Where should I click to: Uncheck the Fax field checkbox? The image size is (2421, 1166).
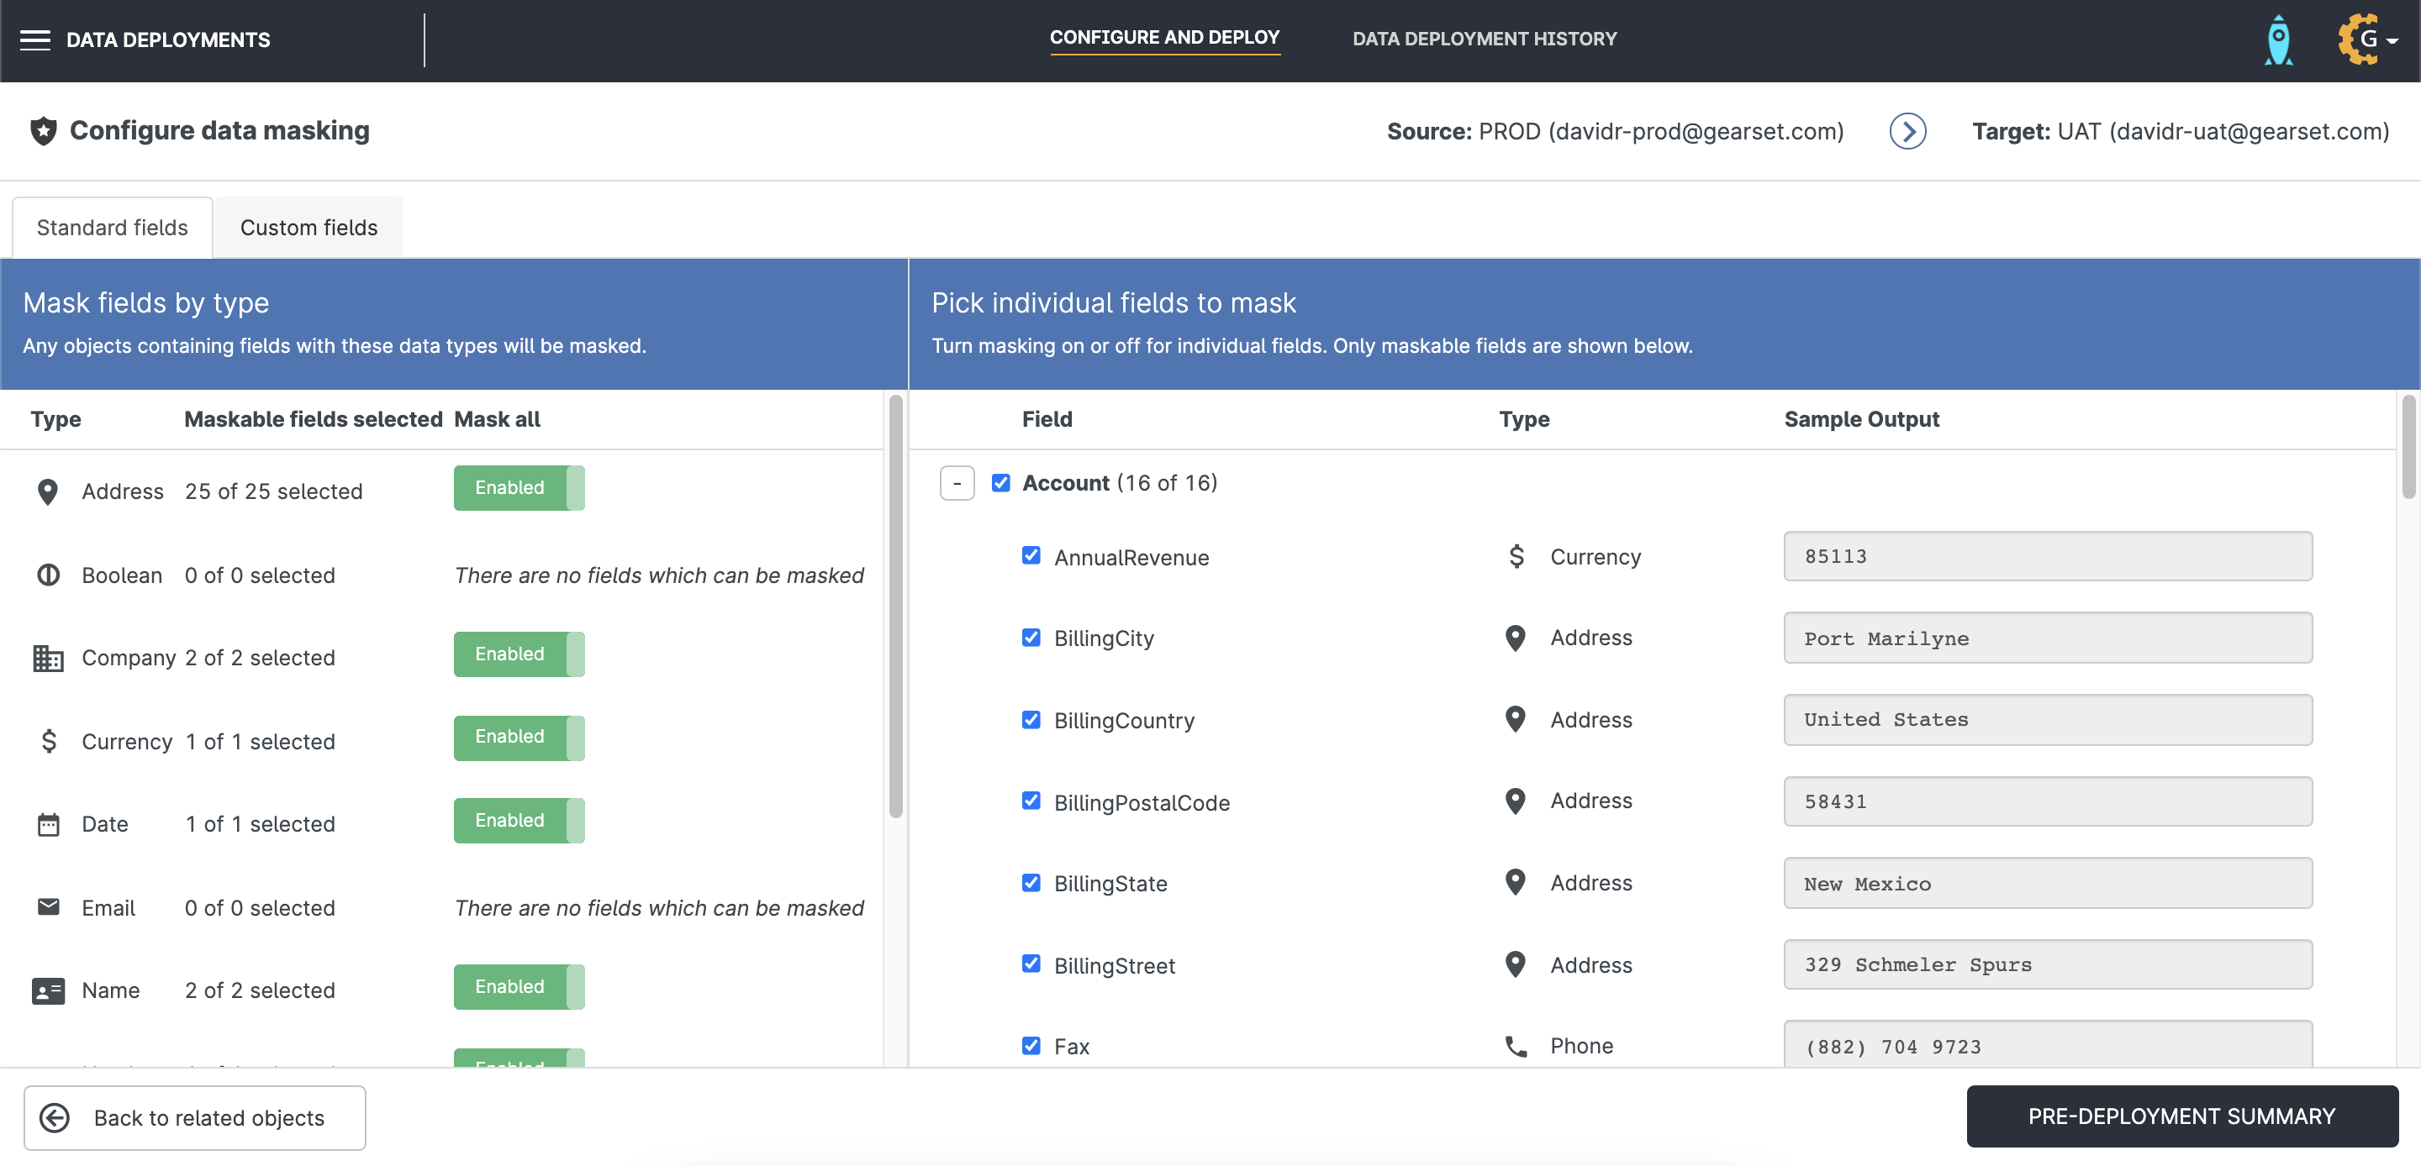pos(1031,1045)
